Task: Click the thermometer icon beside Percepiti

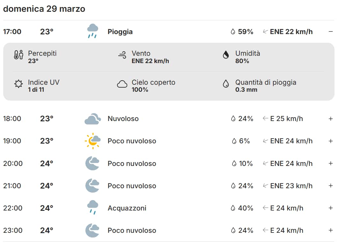Action: 18,55
